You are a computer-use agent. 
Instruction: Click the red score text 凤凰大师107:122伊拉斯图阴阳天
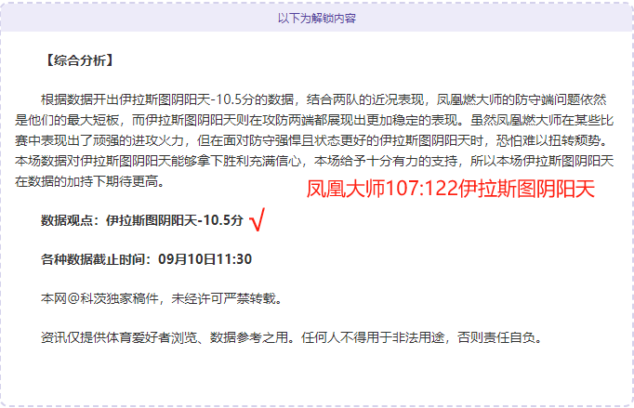tap(451, 189)
